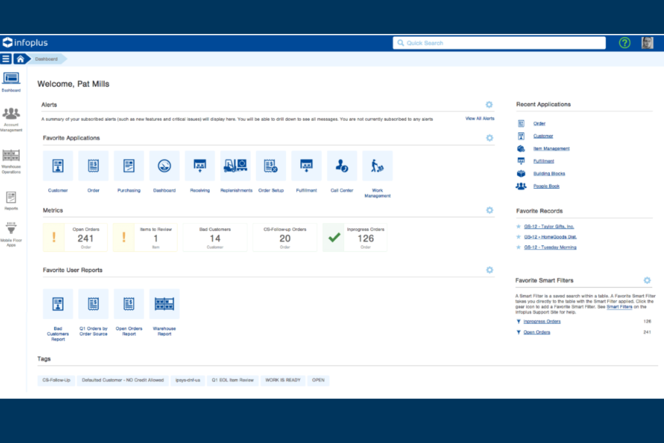Open the Q1 Orders by Order Source report
This screenshot has height=443, width=664.
coord(93,304)
